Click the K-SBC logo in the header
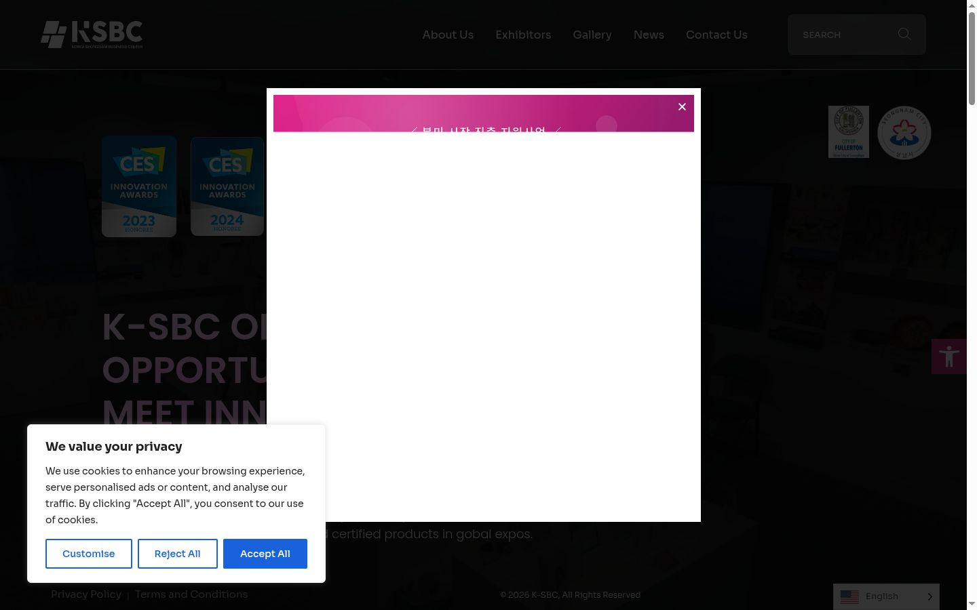Image resolution: width=977 pixels, height=610 pixels. click(92, 35)
